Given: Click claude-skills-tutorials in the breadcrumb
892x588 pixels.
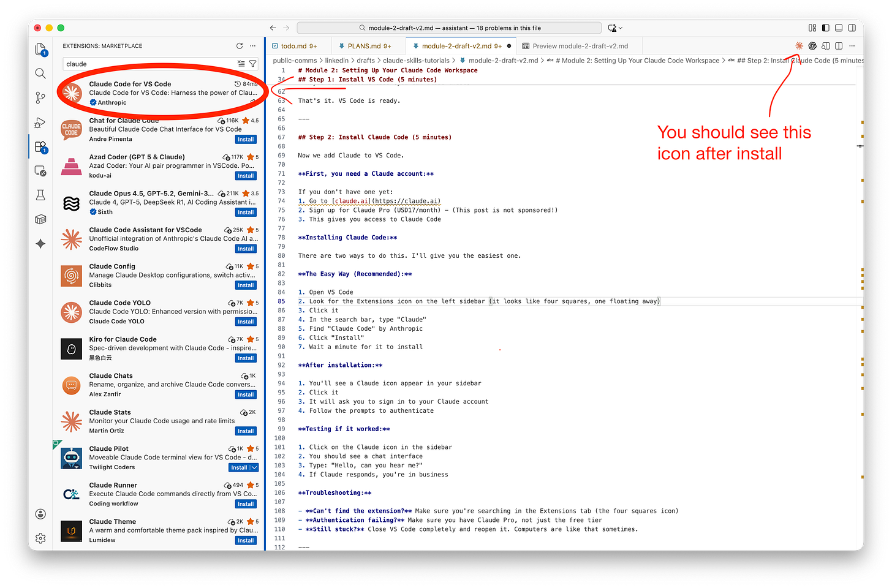Looking at the screenshot, I should pyautogui.click(x=416, y=61).
